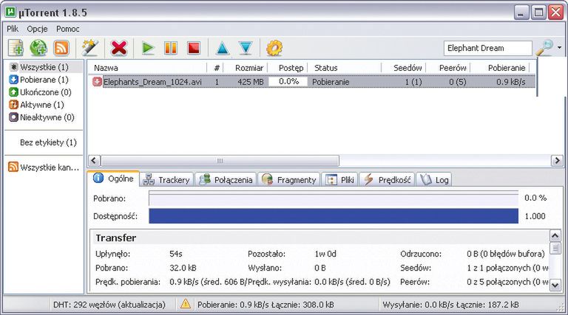Minimize the µTorrent window
Image resolution: width=568 pixels, height=315 pixels.
click(521, 13)
